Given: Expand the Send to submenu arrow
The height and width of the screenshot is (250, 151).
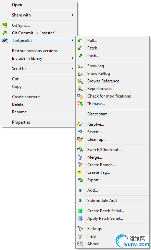Looking at the screenshot, I should tap(73, 69).
